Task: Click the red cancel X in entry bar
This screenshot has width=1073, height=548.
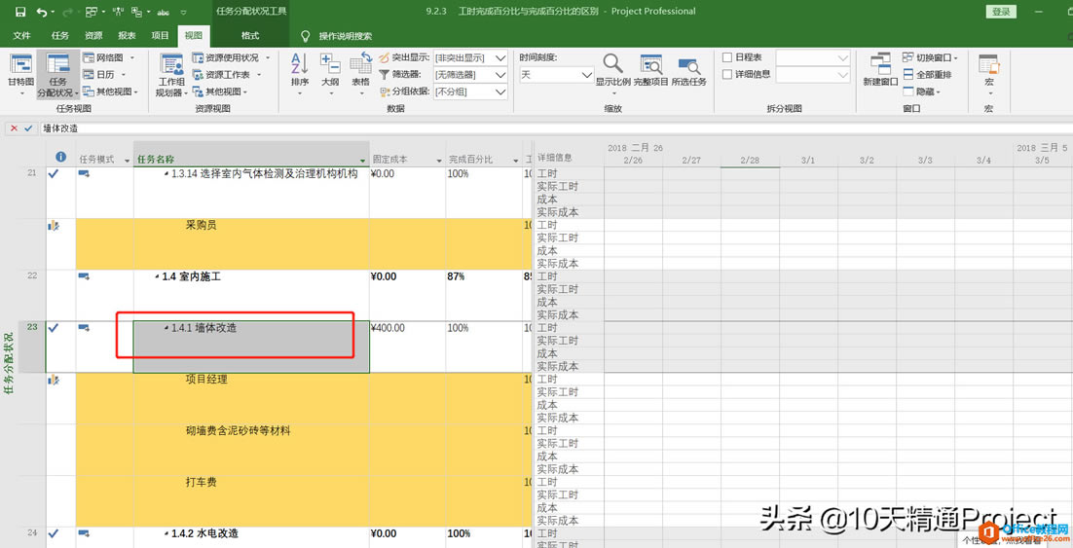Action: pyautogui.click(x=14, y=128)
